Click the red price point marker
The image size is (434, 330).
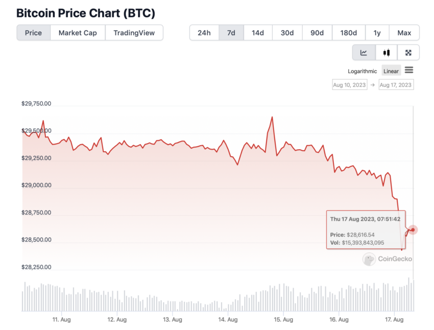pos(413,230)
